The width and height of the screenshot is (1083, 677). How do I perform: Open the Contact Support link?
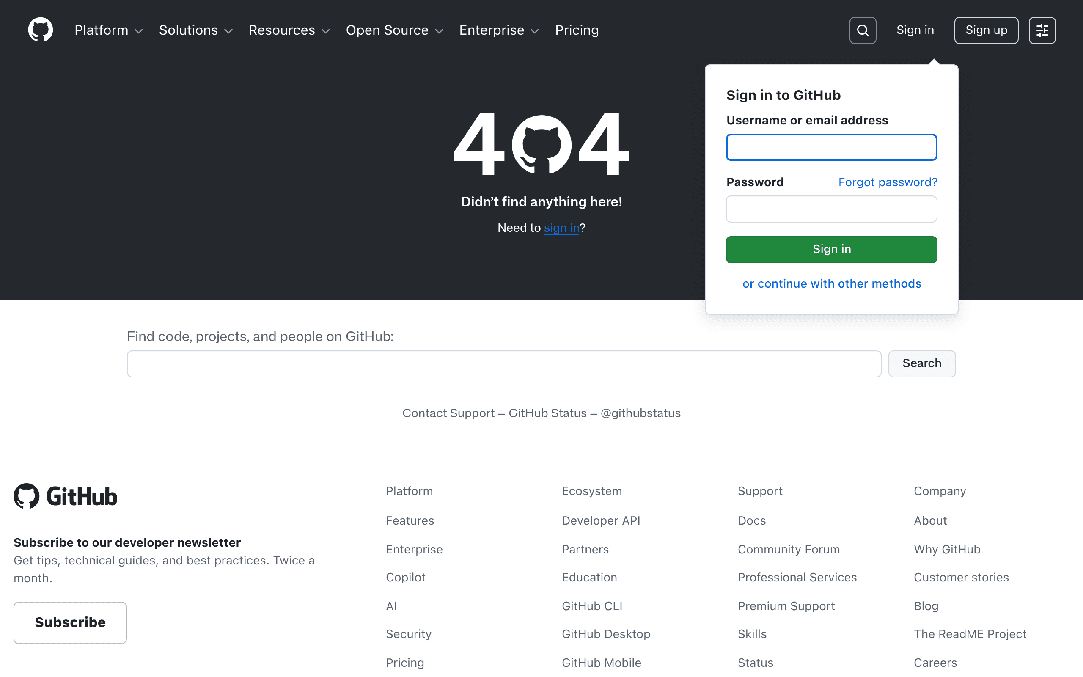[x=448, y=413]
